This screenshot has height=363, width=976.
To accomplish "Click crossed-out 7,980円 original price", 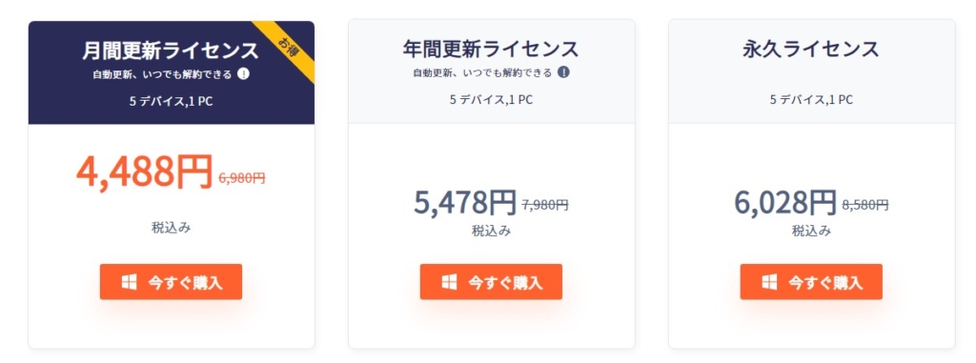I will tap(544, 205).
